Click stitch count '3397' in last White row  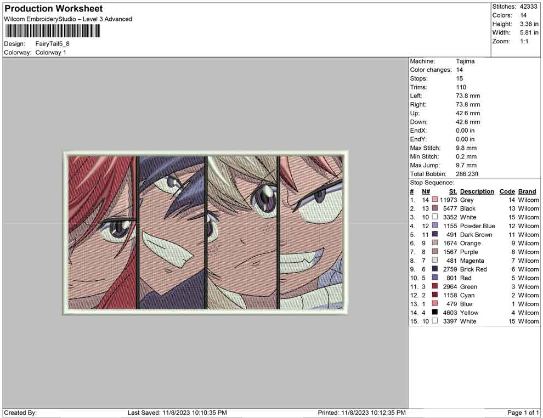pos(450,321)
